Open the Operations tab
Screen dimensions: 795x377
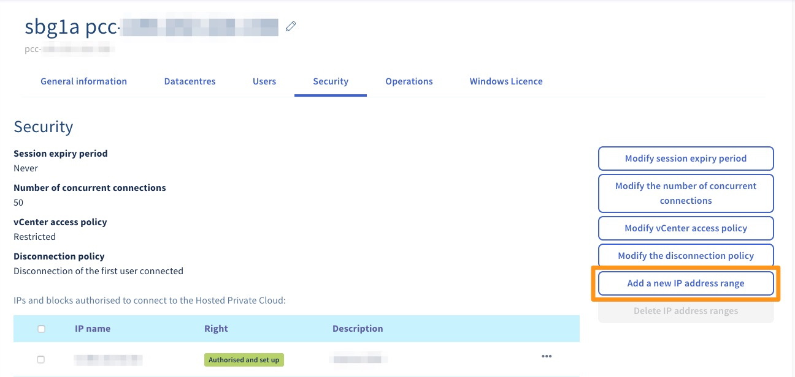[x=409, y=81]
